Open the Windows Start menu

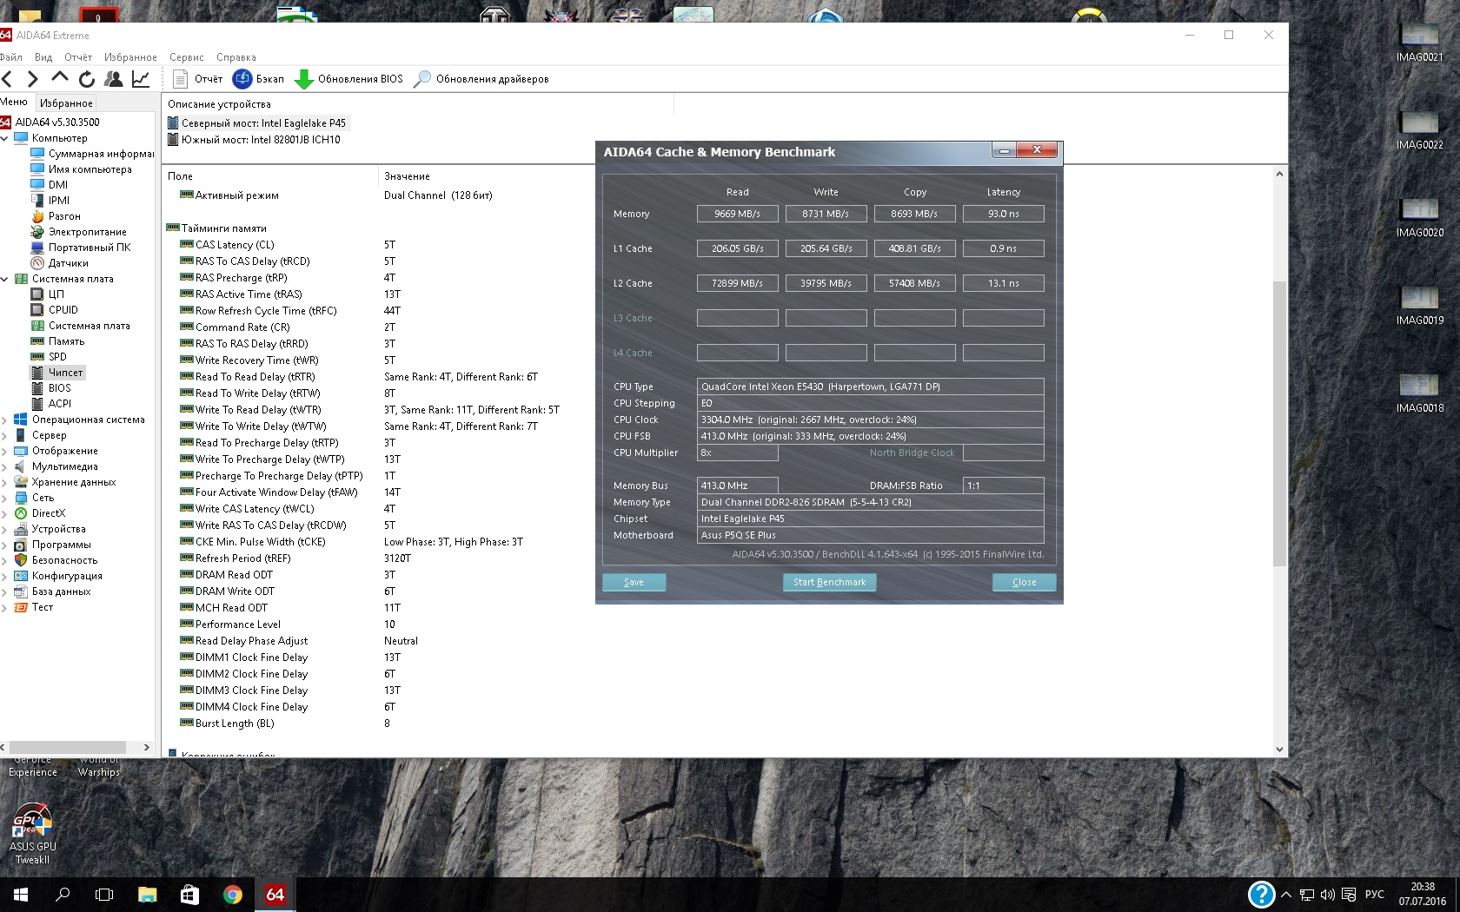21,895
